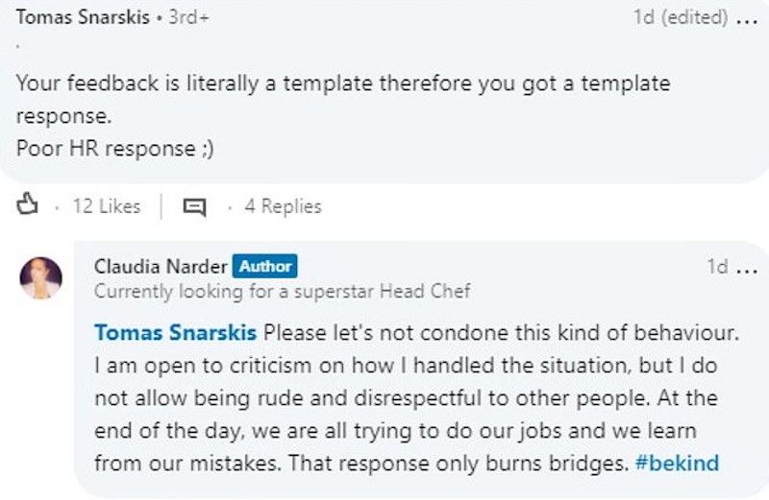Open the #bekind hashtag
The image size is (769, 500).
(x=677, y=463)
